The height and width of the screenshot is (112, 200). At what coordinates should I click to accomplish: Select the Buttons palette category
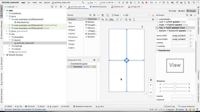click(x=72, y=26)
